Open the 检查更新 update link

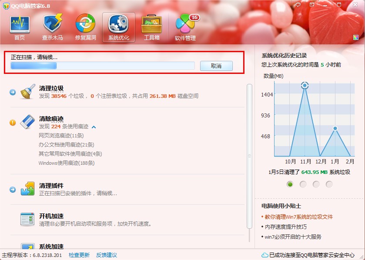tap(79, 255)
